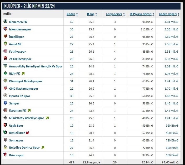Viewport: 185px width, 165px height.
Task: Click the promotion arrow beside Belediye Derince Spor
Action: coord(43,148)
